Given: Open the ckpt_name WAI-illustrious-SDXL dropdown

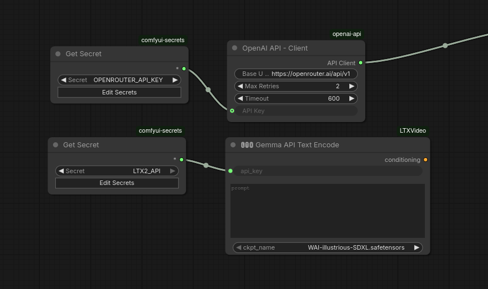Looking at the screenshot, I should point(328,247).
